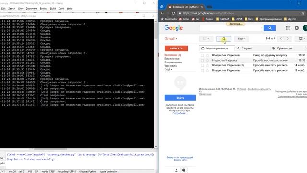Open the Dev bookmark folder
Screen dimensions: 307x173
(248, 19)
